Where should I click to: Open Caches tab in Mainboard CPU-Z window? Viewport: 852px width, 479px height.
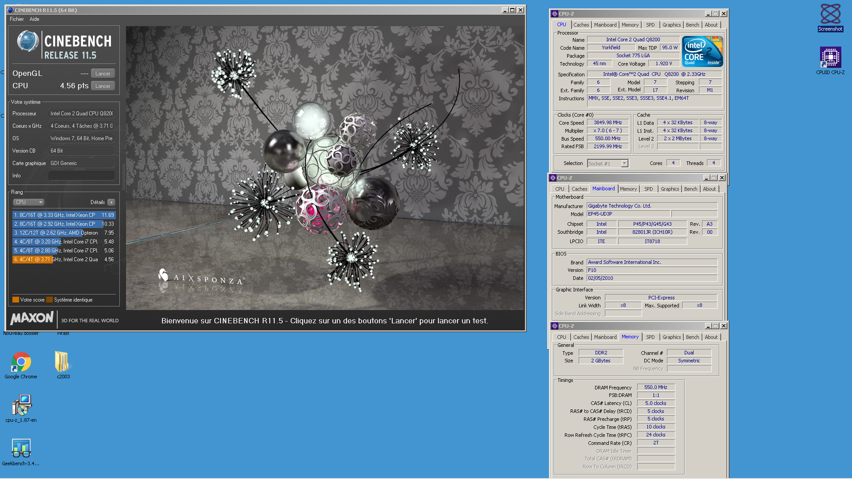click(579, 189)
